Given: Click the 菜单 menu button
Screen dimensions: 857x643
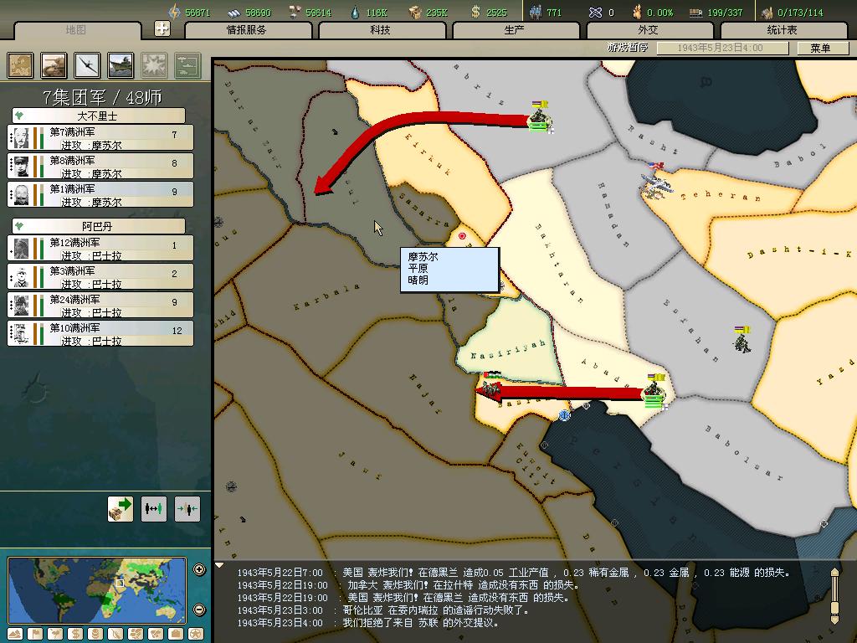Looking at the screenshot, I should click(x=820, y=49).
